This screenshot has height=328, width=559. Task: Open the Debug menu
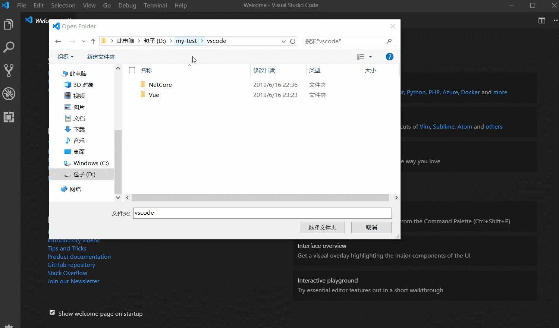(127, 5)
